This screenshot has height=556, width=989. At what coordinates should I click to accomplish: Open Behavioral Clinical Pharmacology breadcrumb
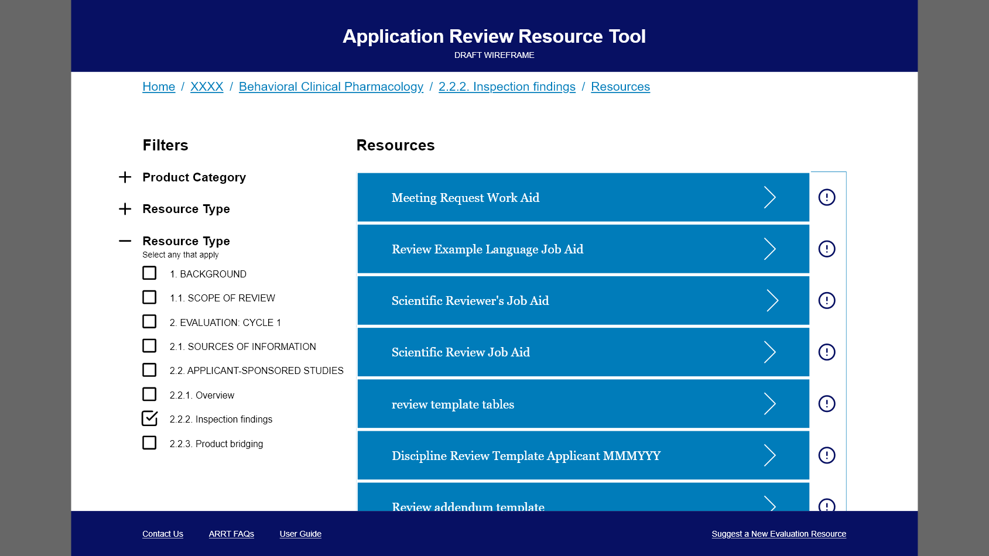331,87
